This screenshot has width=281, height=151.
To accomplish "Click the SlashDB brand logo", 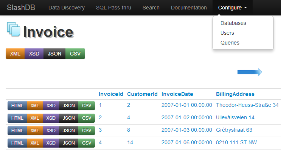I will (21, 8).
